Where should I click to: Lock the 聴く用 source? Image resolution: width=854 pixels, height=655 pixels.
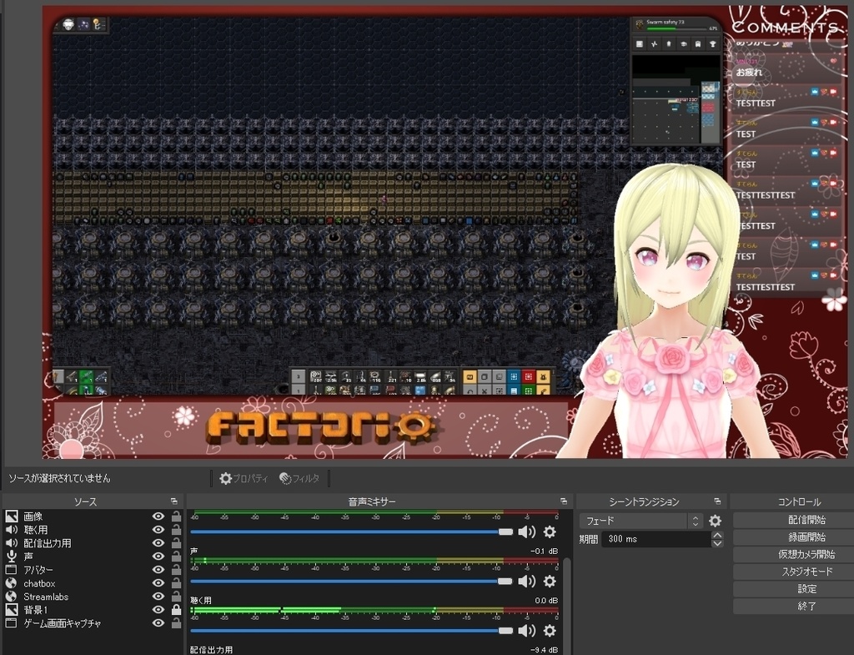tap(177, 530)
